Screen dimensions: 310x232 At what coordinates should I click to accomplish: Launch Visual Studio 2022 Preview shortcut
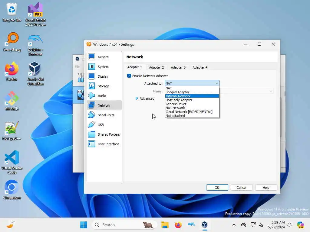click(x=35, y=14)
